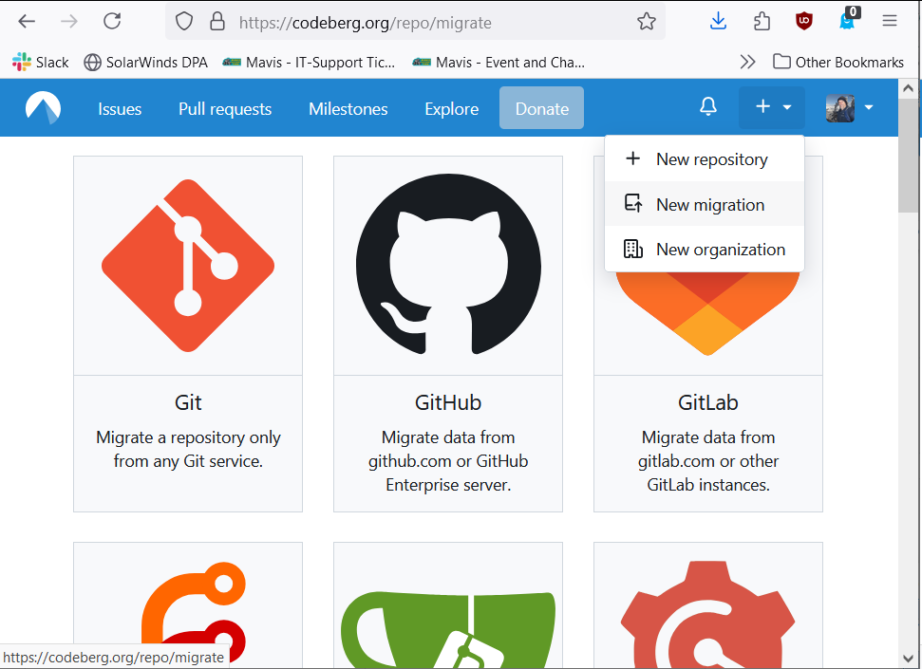
Task: Select New repository from the menu
Action: (x=705, y=159)
